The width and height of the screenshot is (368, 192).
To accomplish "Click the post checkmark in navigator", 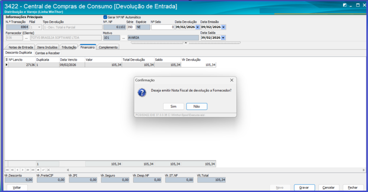I will 44,170.
